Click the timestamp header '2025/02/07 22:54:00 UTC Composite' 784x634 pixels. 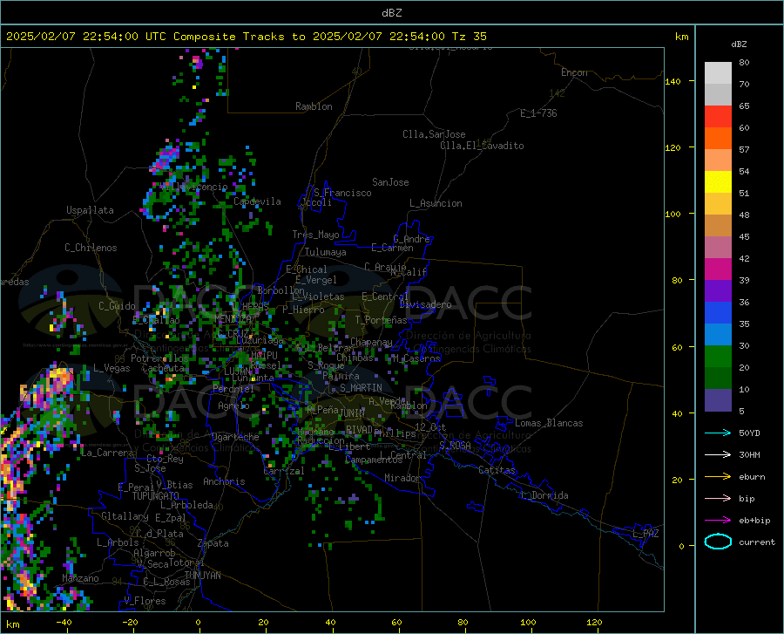(121, 37)
